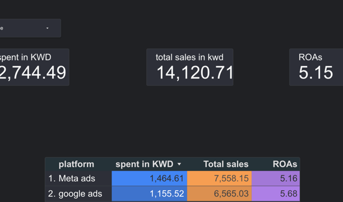Screen dimensions: 343x202
Task: Click the 5.15 ROAs value
Action: click(x=316, y=72)
